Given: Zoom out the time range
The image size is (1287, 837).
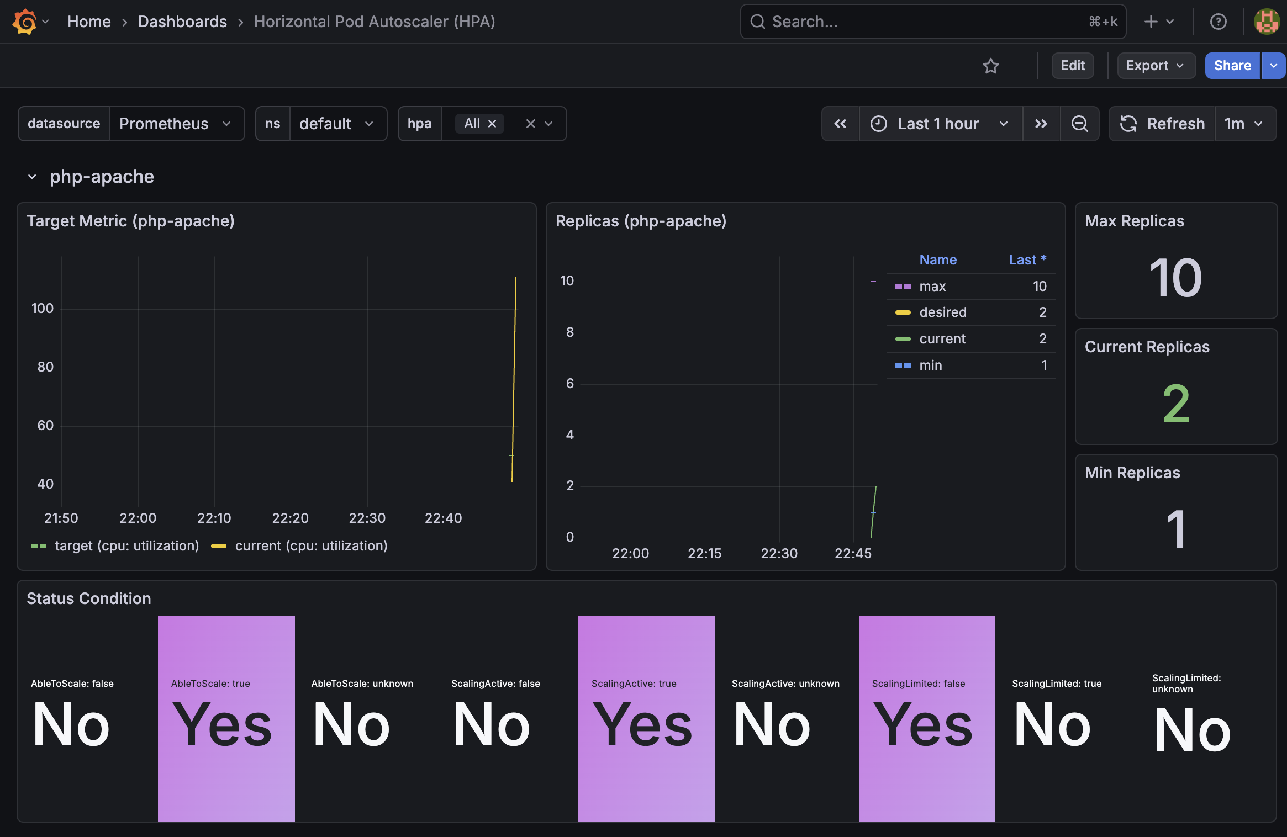Looking at the screenshot, I should coord(1079,124).
